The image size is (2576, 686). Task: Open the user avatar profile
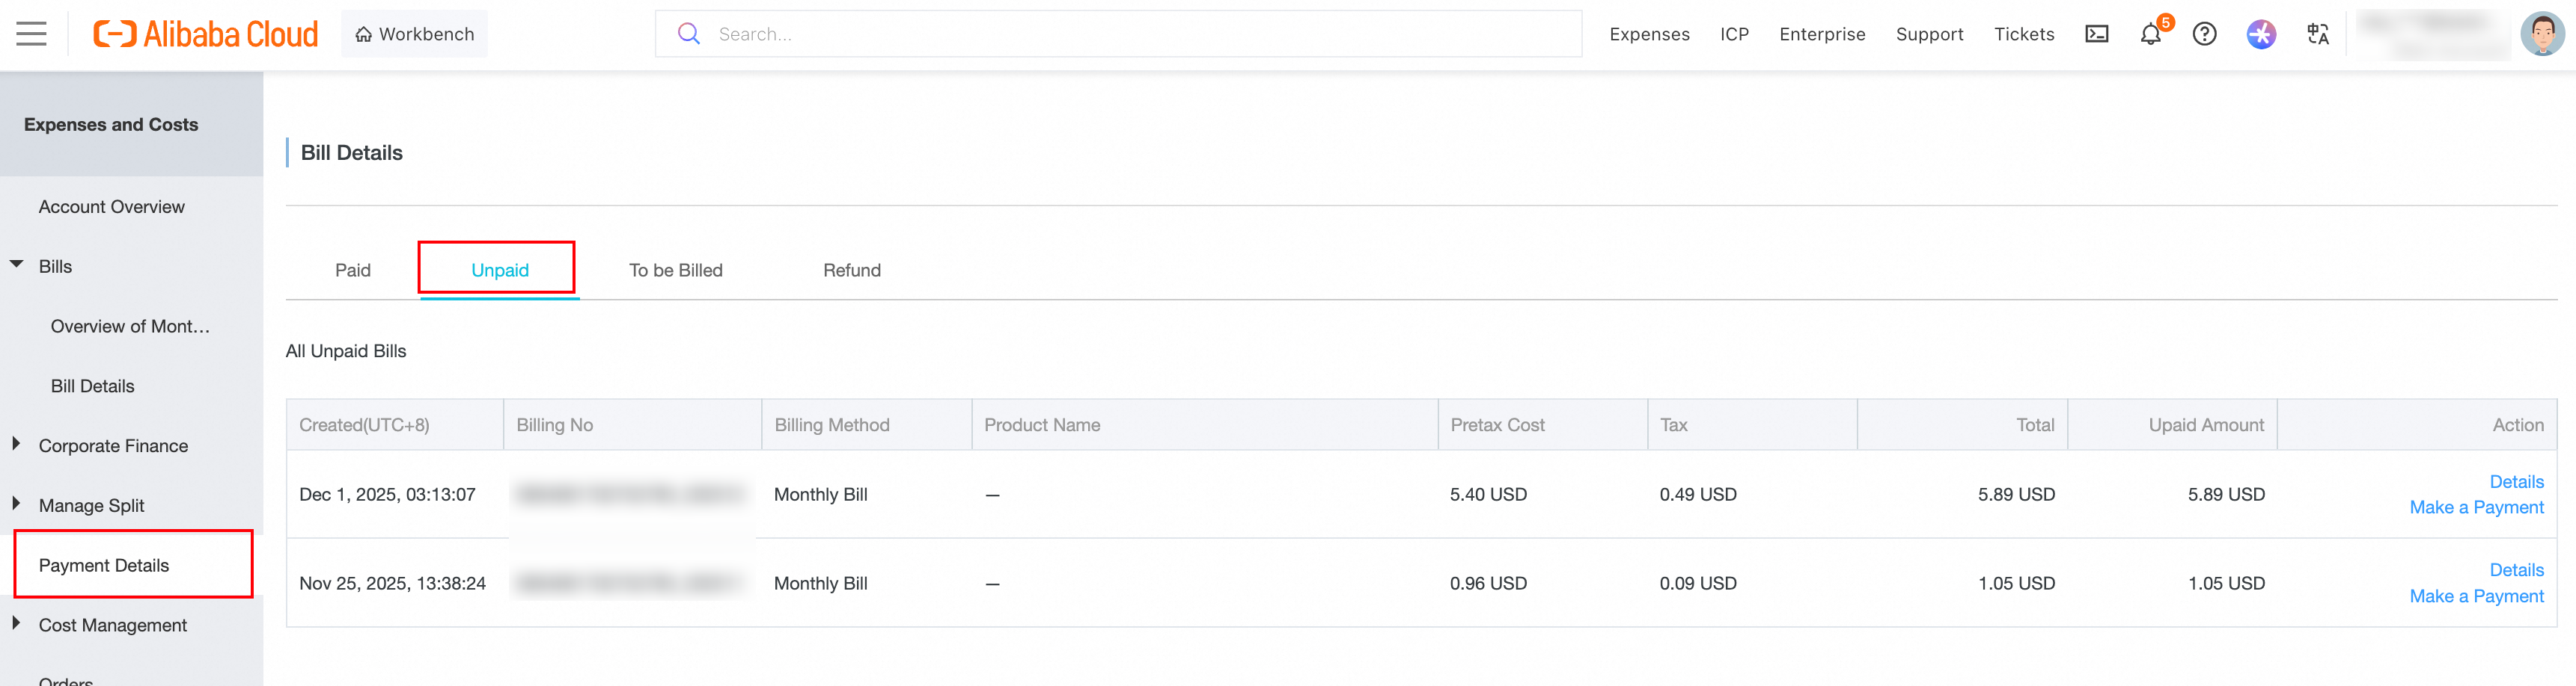pos(2541,34)
